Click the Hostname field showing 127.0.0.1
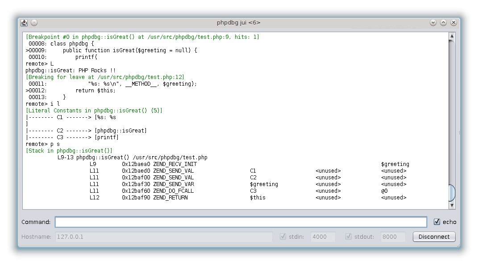 pos(163,236)
